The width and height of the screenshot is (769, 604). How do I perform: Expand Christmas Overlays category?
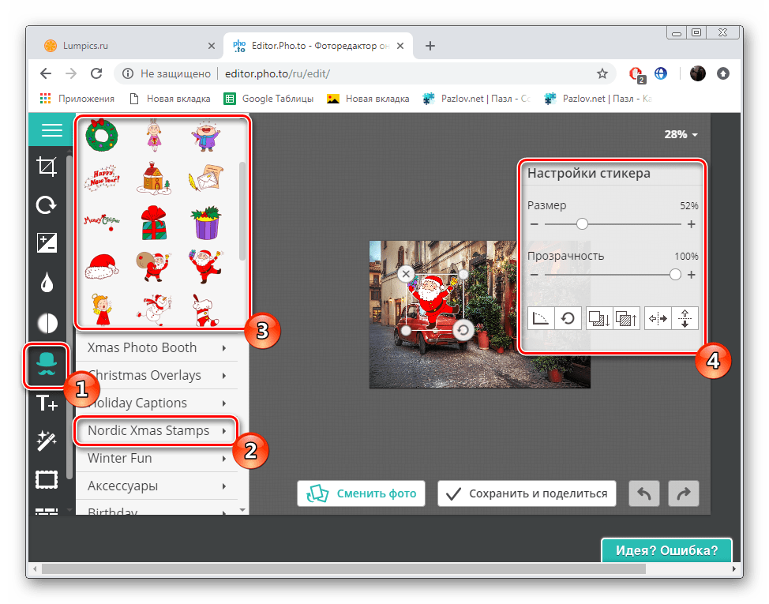coord(157,375)
